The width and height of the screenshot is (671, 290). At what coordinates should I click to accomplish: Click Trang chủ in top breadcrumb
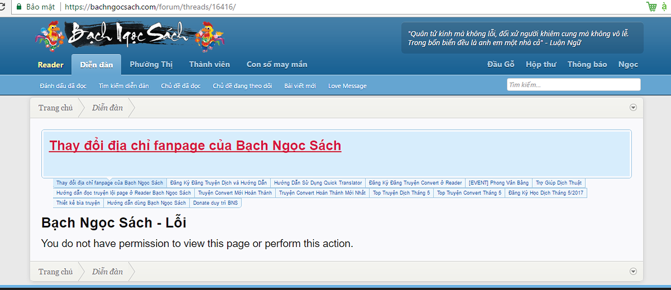point(55,108)
